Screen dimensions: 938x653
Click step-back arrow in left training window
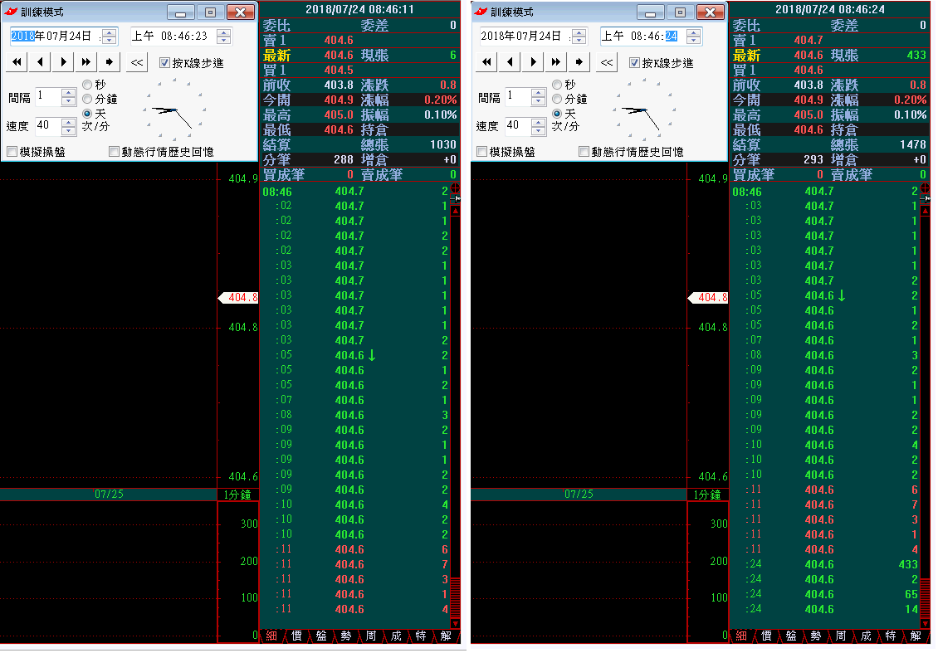[x=40, y=62]
